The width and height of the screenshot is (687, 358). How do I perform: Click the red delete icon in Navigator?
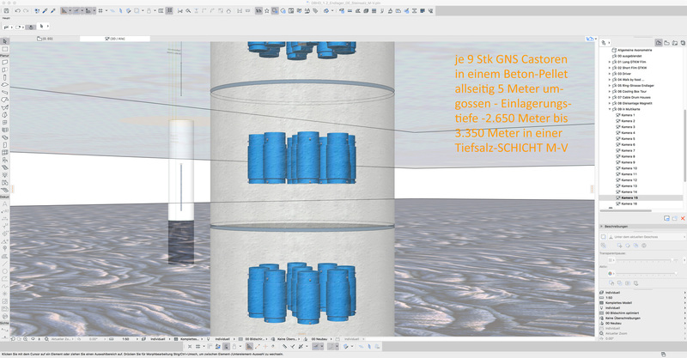682,218
